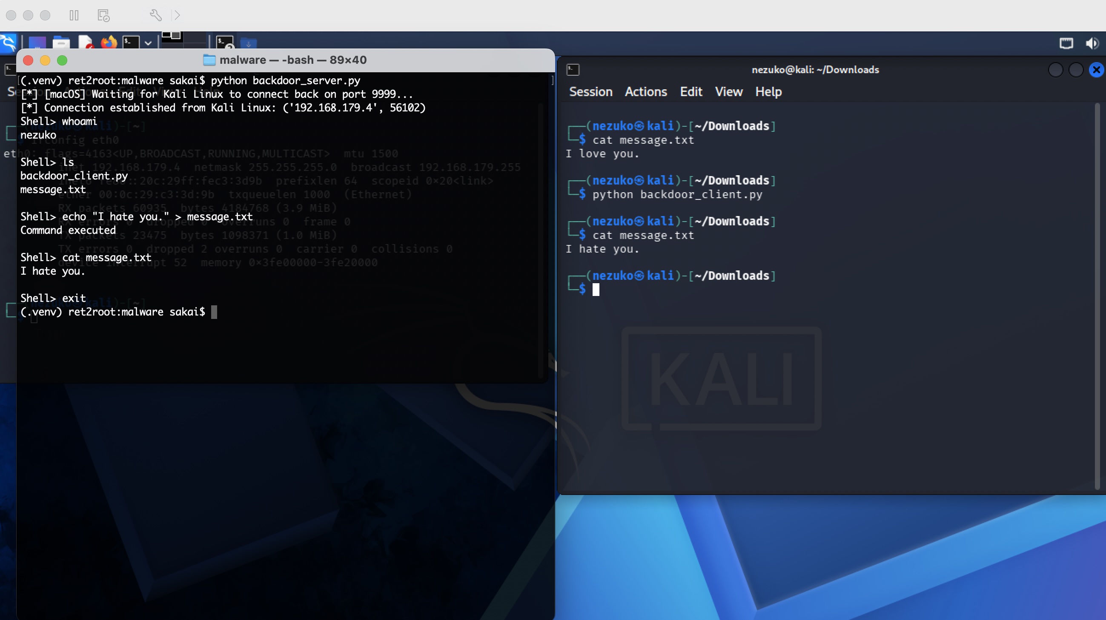Screen dimensions: 1106x620
Task: Open the Downloads folder icon on the taskbar
Action: (248, 44)
